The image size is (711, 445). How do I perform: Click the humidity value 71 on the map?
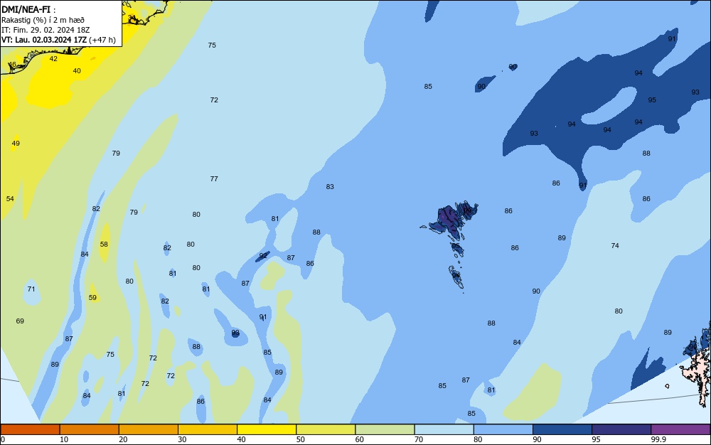31,289
